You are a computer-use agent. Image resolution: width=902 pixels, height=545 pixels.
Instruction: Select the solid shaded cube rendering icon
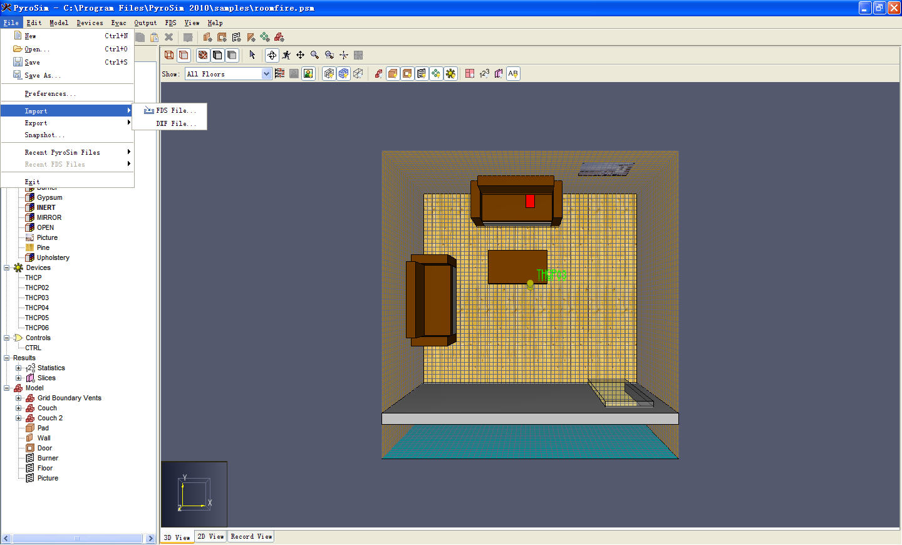[x=184, y=55]
